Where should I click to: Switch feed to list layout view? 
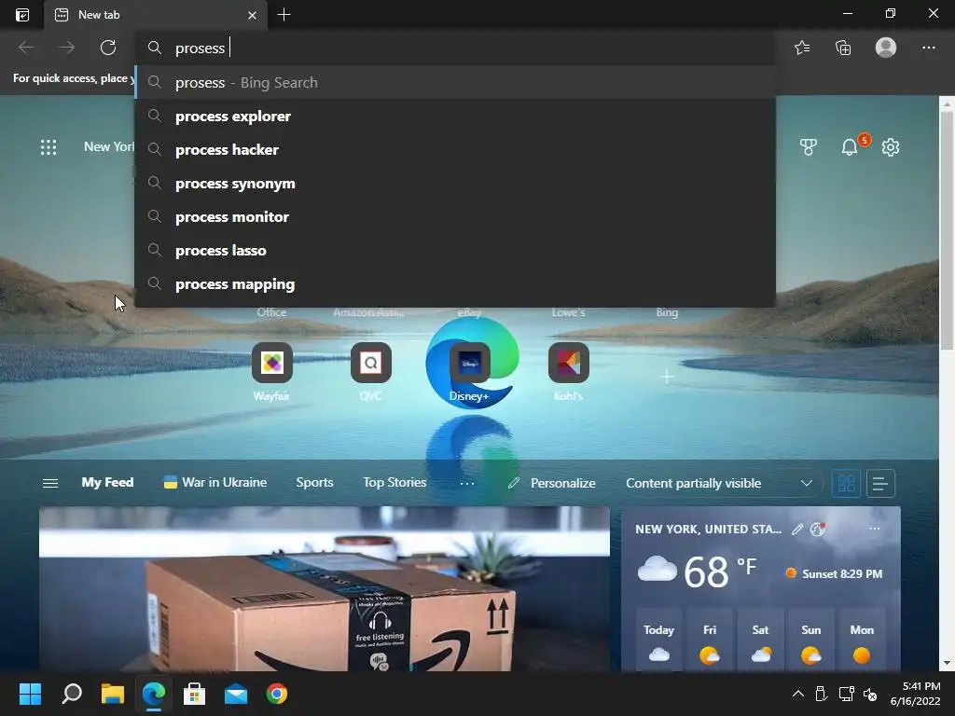point(879,484)
